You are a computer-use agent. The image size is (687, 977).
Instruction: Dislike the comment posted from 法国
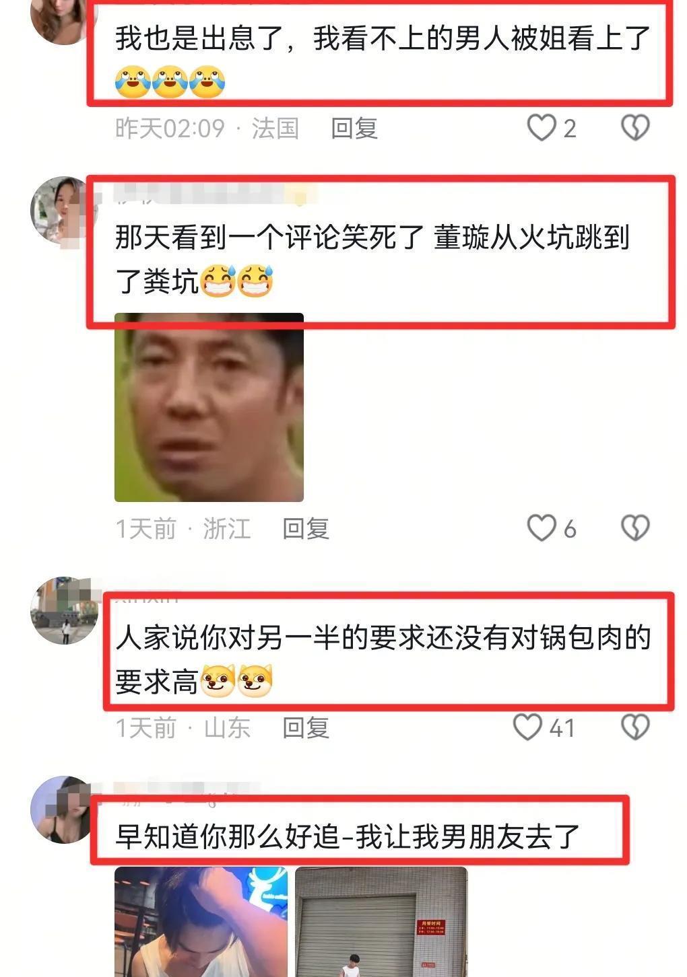pos(634,128)
